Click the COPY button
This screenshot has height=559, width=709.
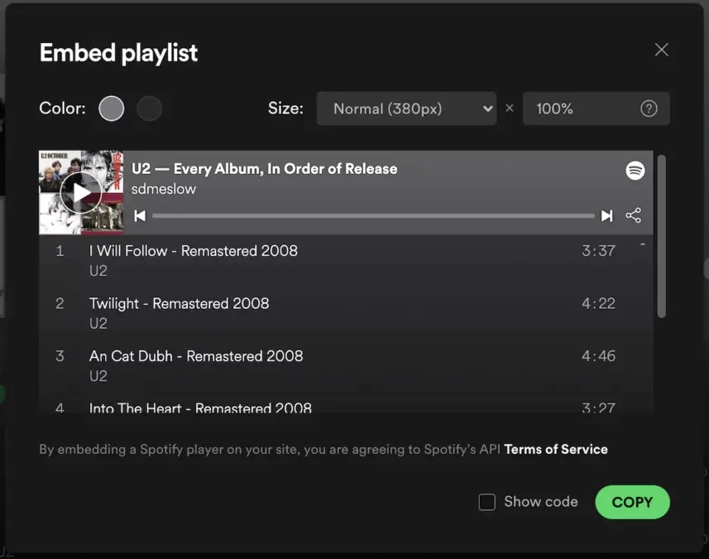coord(632,502)
